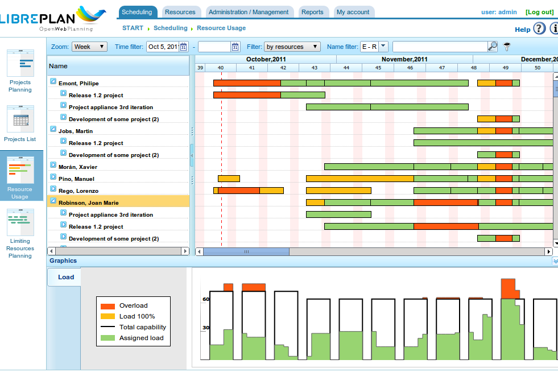Open Limiting Resources Planning view icon
The width and height of the screenshot is (558, 372).
pyautogui.click(x=20, y=222)
